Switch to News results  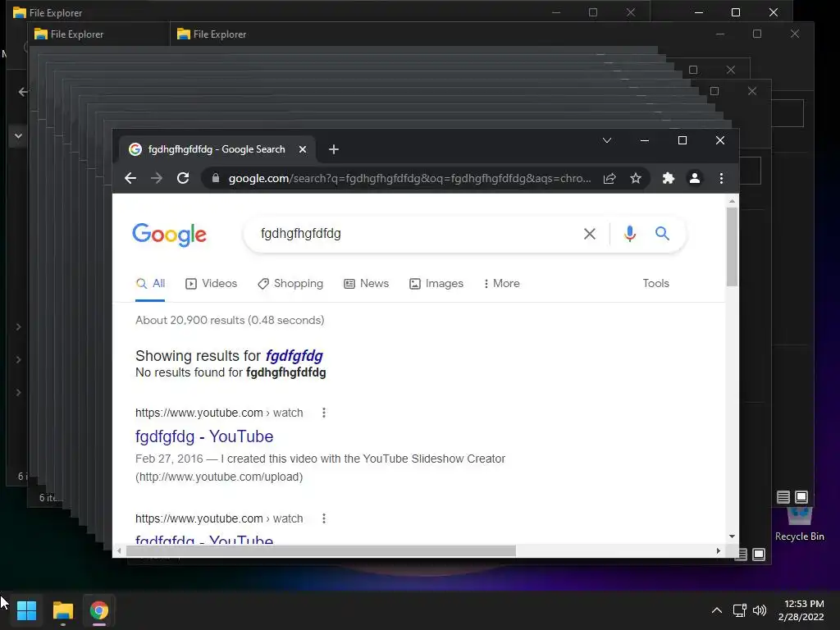click(x=367, y=283)
